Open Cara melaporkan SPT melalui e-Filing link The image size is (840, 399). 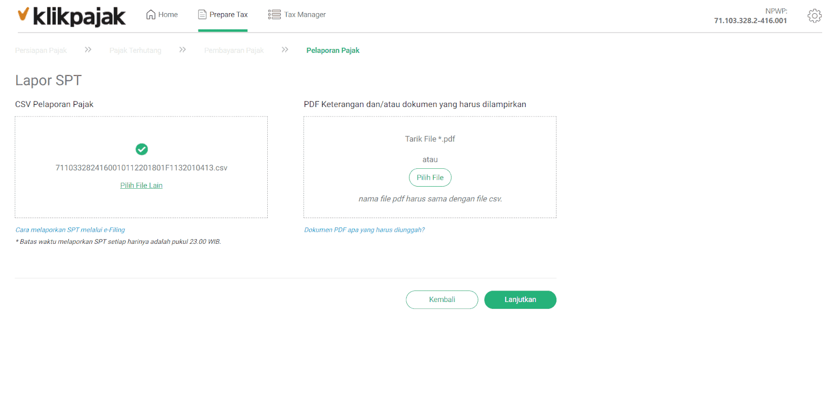[x=70, y=230]
